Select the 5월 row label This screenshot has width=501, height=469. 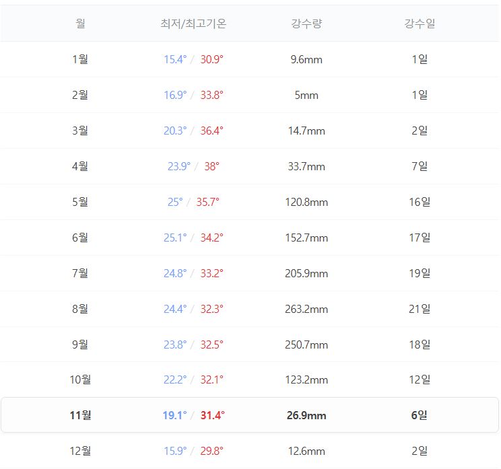click(x=80, y=202)
